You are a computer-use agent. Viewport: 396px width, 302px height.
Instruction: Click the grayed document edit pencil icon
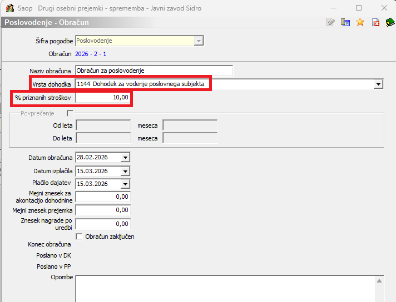(330, 22)
